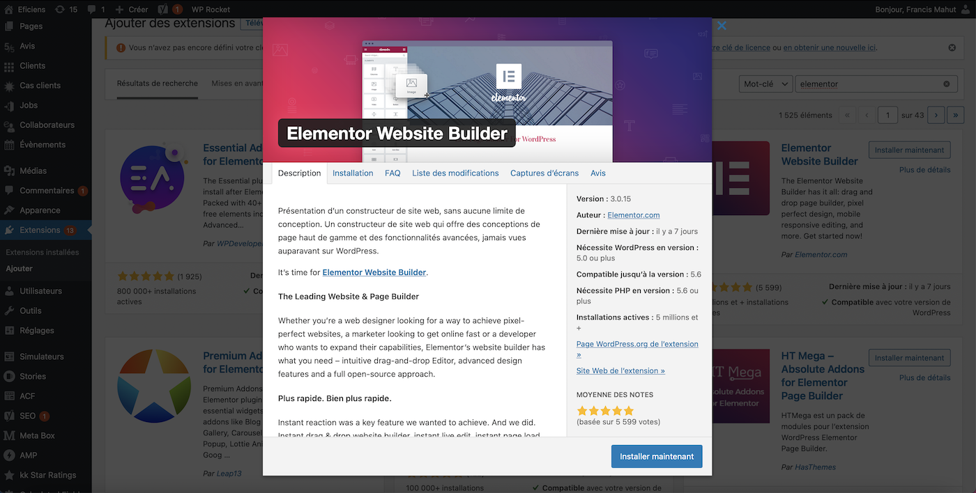Click the HT Mega card title
The image size is (976, 493).
(823, 376)
